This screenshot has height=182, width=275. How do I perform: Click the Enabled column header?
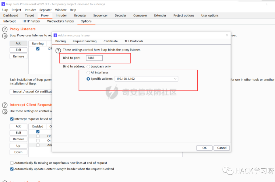[38, 126]
